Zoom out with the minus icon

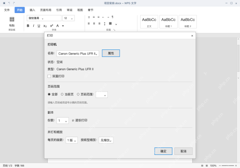click(220, 166)
